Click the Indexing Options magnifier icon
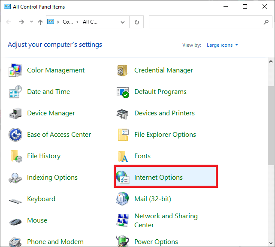This screenshot has width=275, height=247. 16,178
